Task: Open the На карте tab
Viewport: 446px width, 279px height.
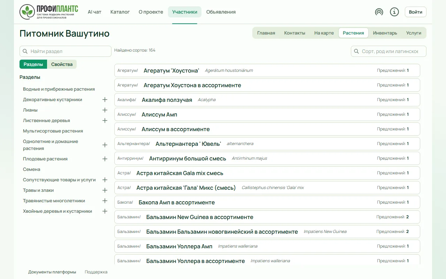Action: [324, 33]
